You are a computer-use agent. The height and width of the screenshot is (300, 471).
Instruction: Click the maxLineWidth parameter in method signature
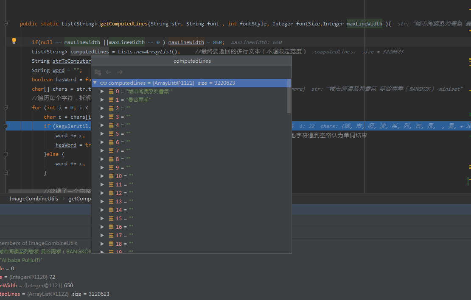tap(364, 24)
